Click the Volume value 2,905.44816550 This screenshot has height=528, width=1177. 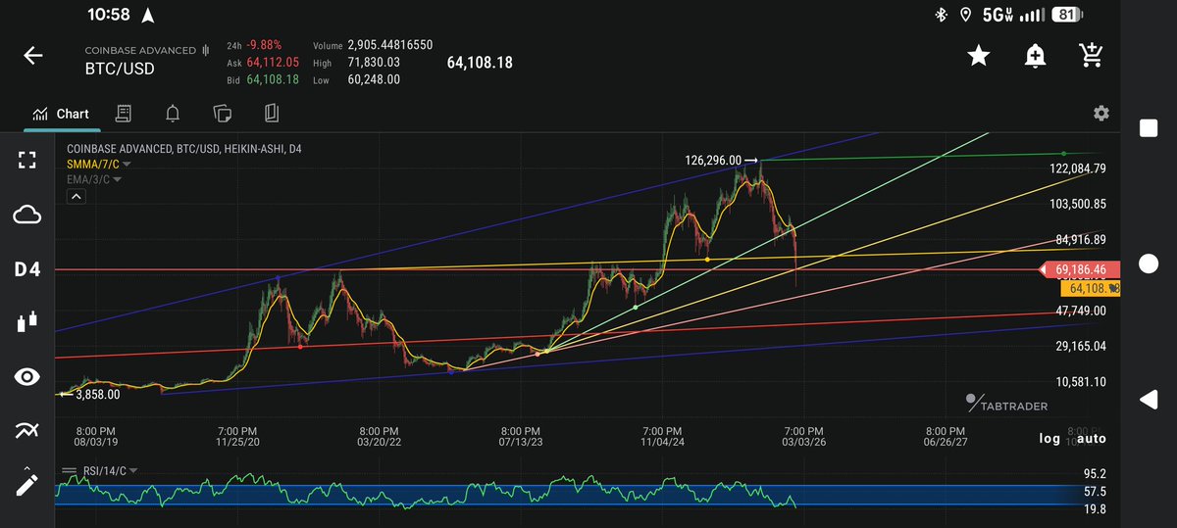click(x=390, y=45)
